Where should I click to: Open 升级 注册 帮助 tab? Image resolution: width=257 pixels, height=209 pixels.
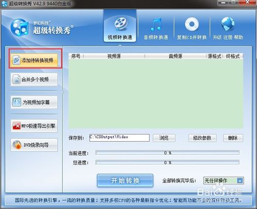click(x=228, y=28)
